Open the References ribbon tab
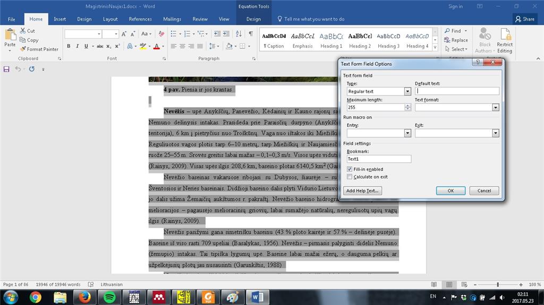544x305 pixels. 140,19
